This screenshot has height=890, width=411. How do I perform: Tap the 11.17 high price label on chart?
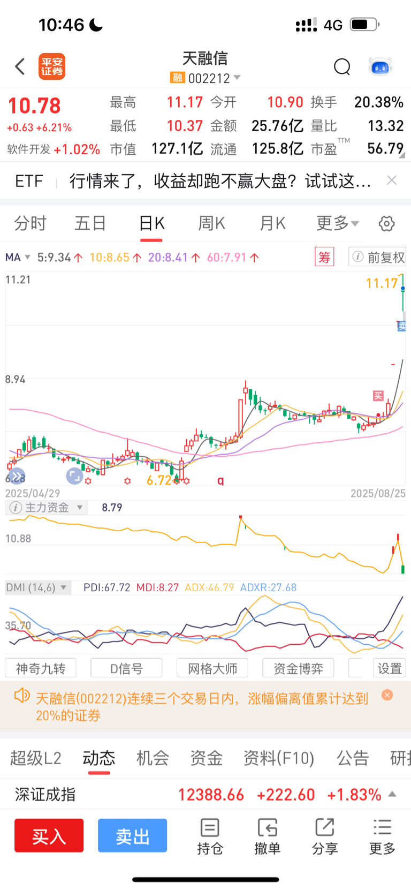tap(382, 283)
